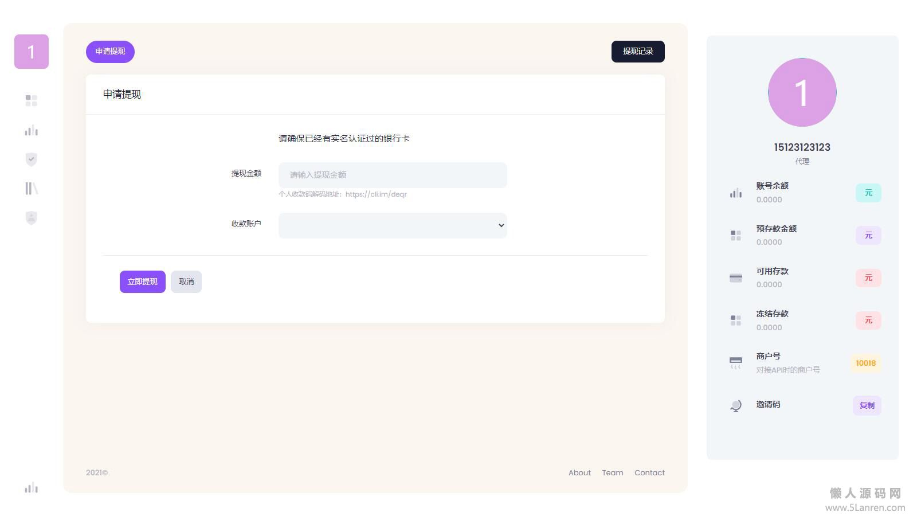
Task: Select the 申请提现 tab pill
Action: 110,52
